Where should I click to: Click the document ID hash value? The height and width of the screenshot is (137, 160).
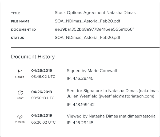94,29
